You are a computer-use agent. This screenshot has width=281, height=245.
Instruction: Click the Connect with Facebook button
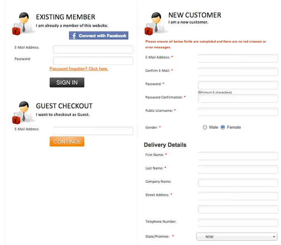click(x=98, y=36)
